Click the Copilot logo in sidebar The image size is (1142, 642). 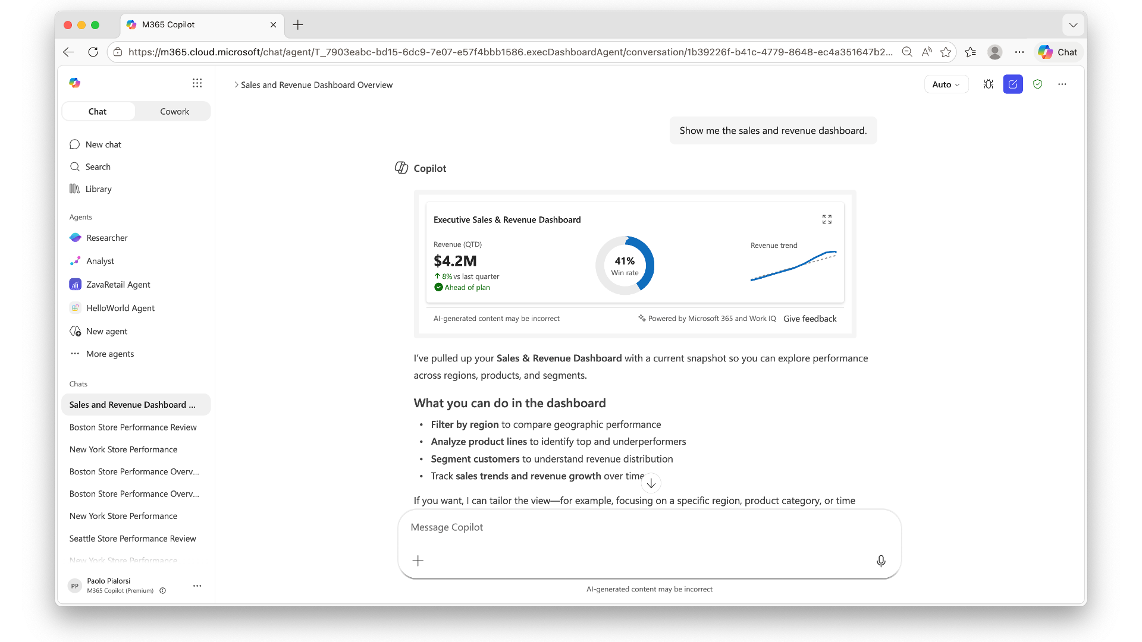(x=74, y=83)
